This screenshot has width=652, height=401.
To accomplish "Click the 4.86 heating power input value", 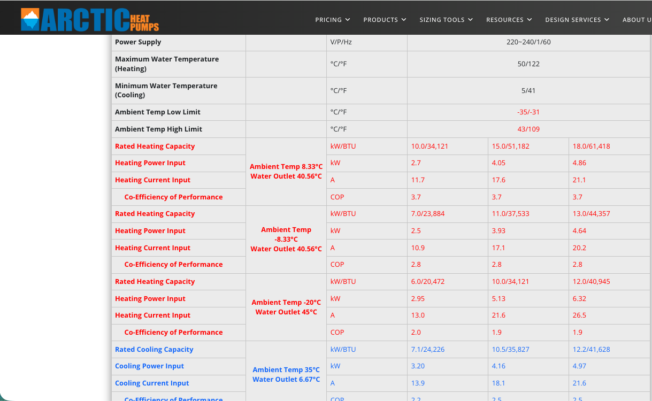I will (x=579, y=163).
